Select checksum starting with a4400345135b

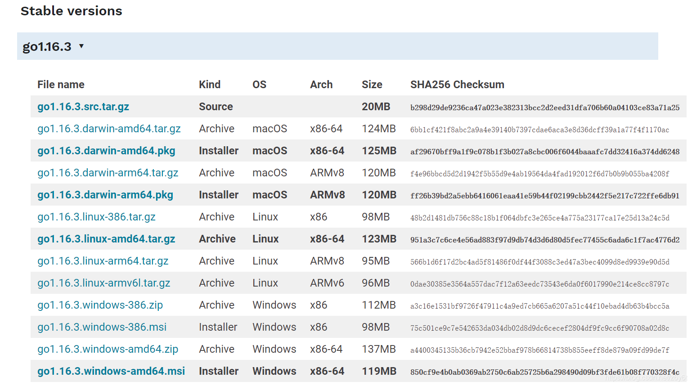tap(540, 350)
